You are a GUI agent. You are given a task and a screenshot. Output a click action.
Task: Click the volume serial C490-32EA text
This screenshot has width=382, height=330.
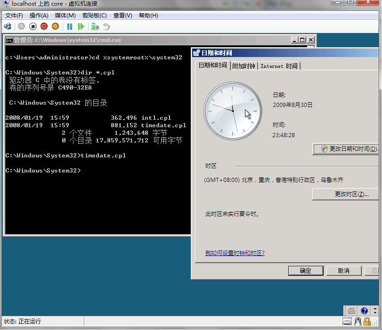[x=75, y=88]
